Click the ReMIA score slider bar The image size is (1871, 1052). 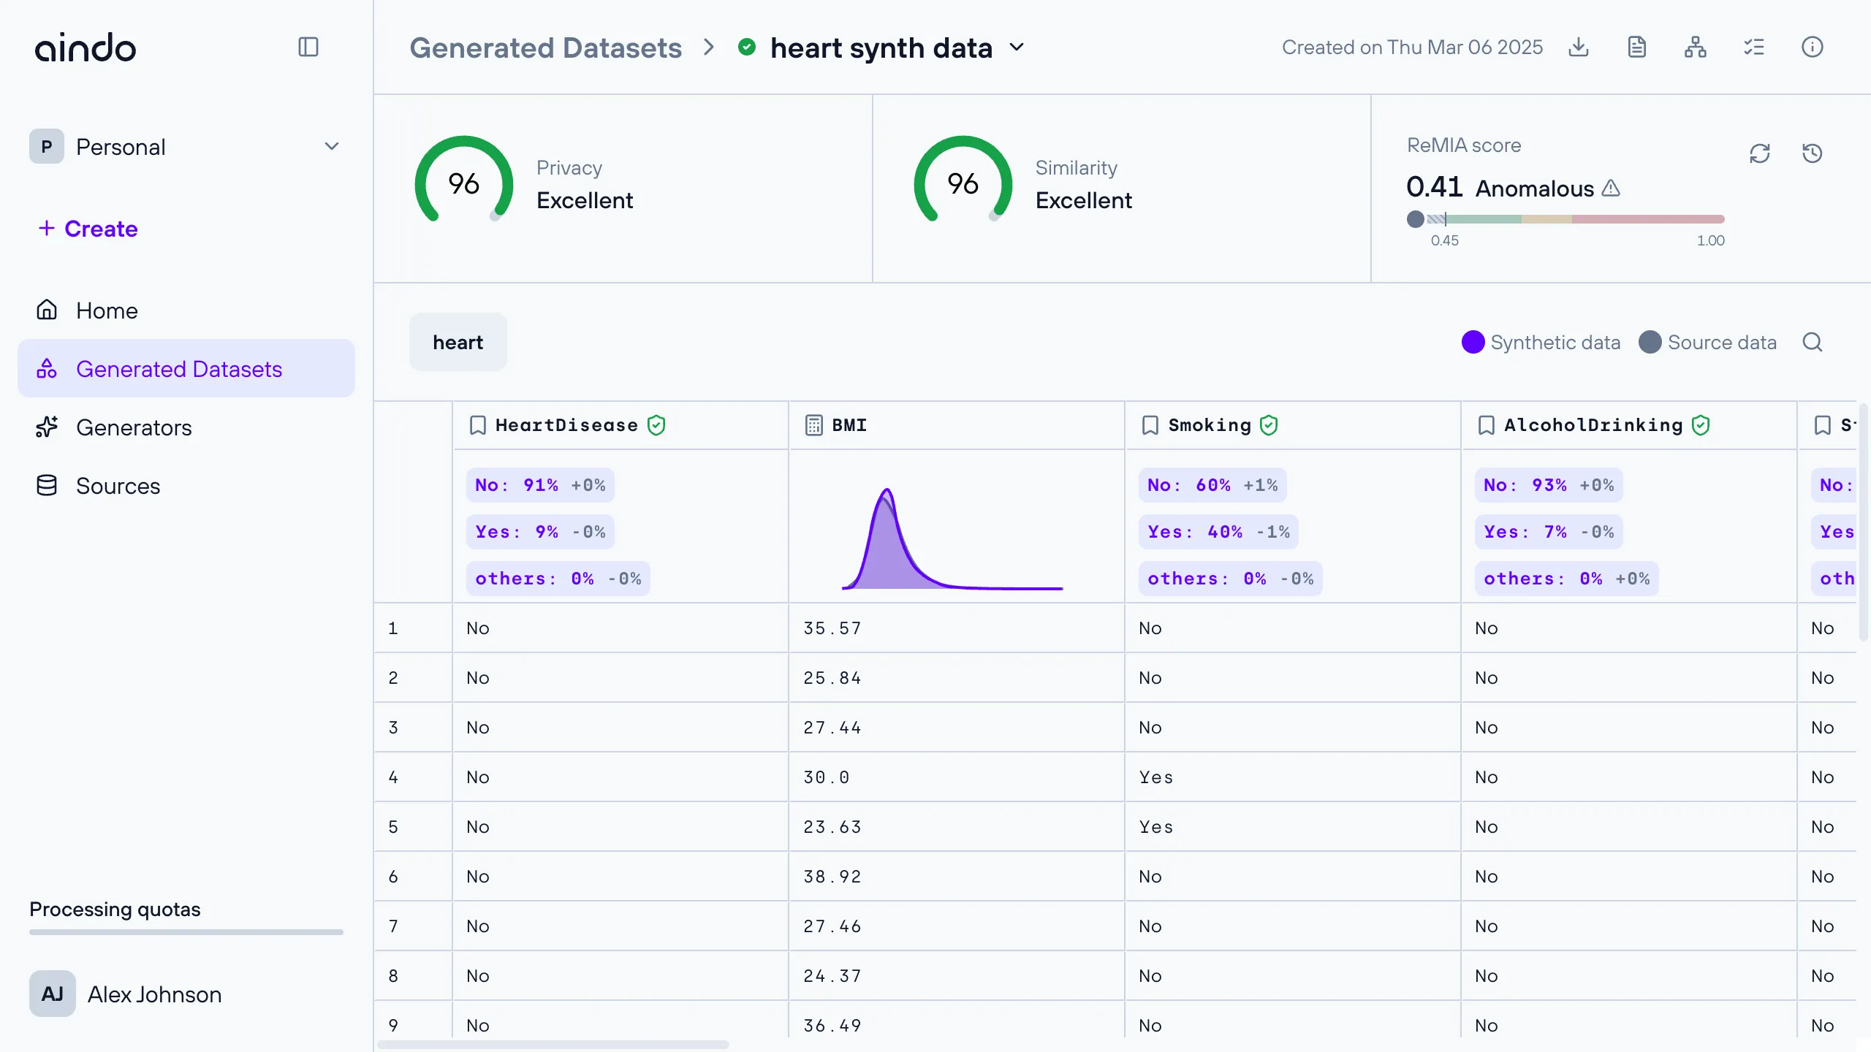point(1566,219)
